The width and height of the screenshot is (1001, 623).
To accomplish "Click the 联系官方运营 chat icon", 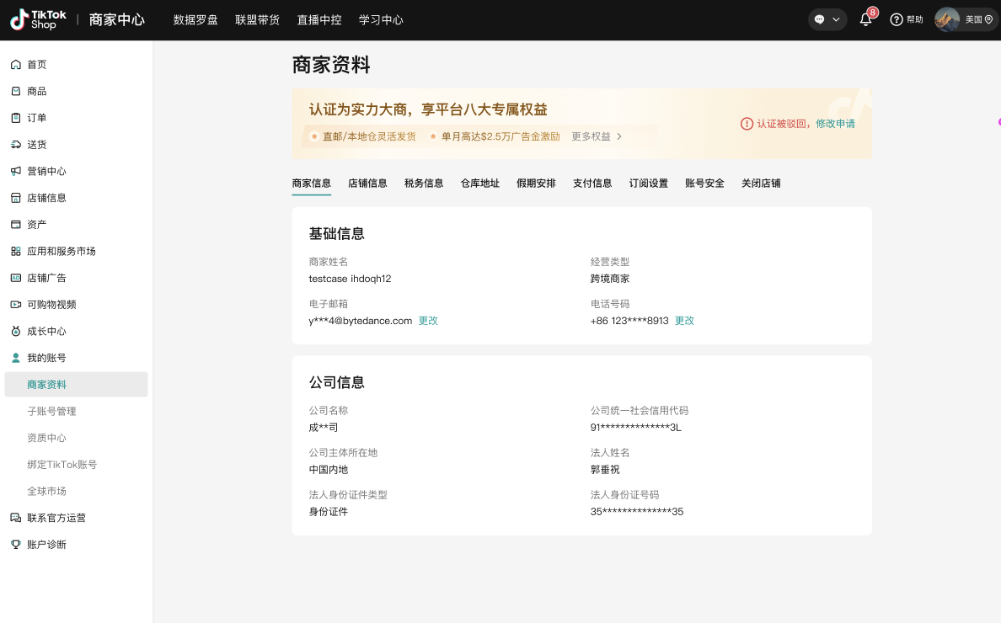I will 16,518.
